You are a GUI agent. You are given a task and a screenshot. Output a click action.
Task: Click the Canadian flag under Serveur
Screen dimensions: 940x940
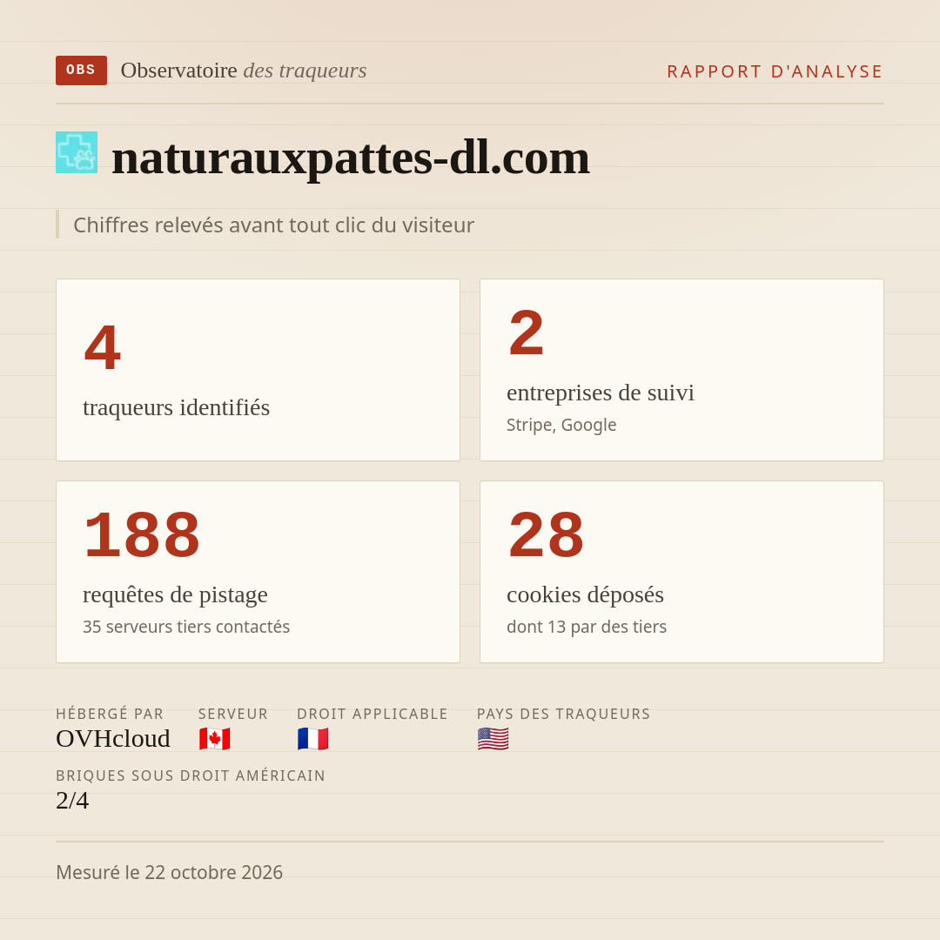[215, 739]
